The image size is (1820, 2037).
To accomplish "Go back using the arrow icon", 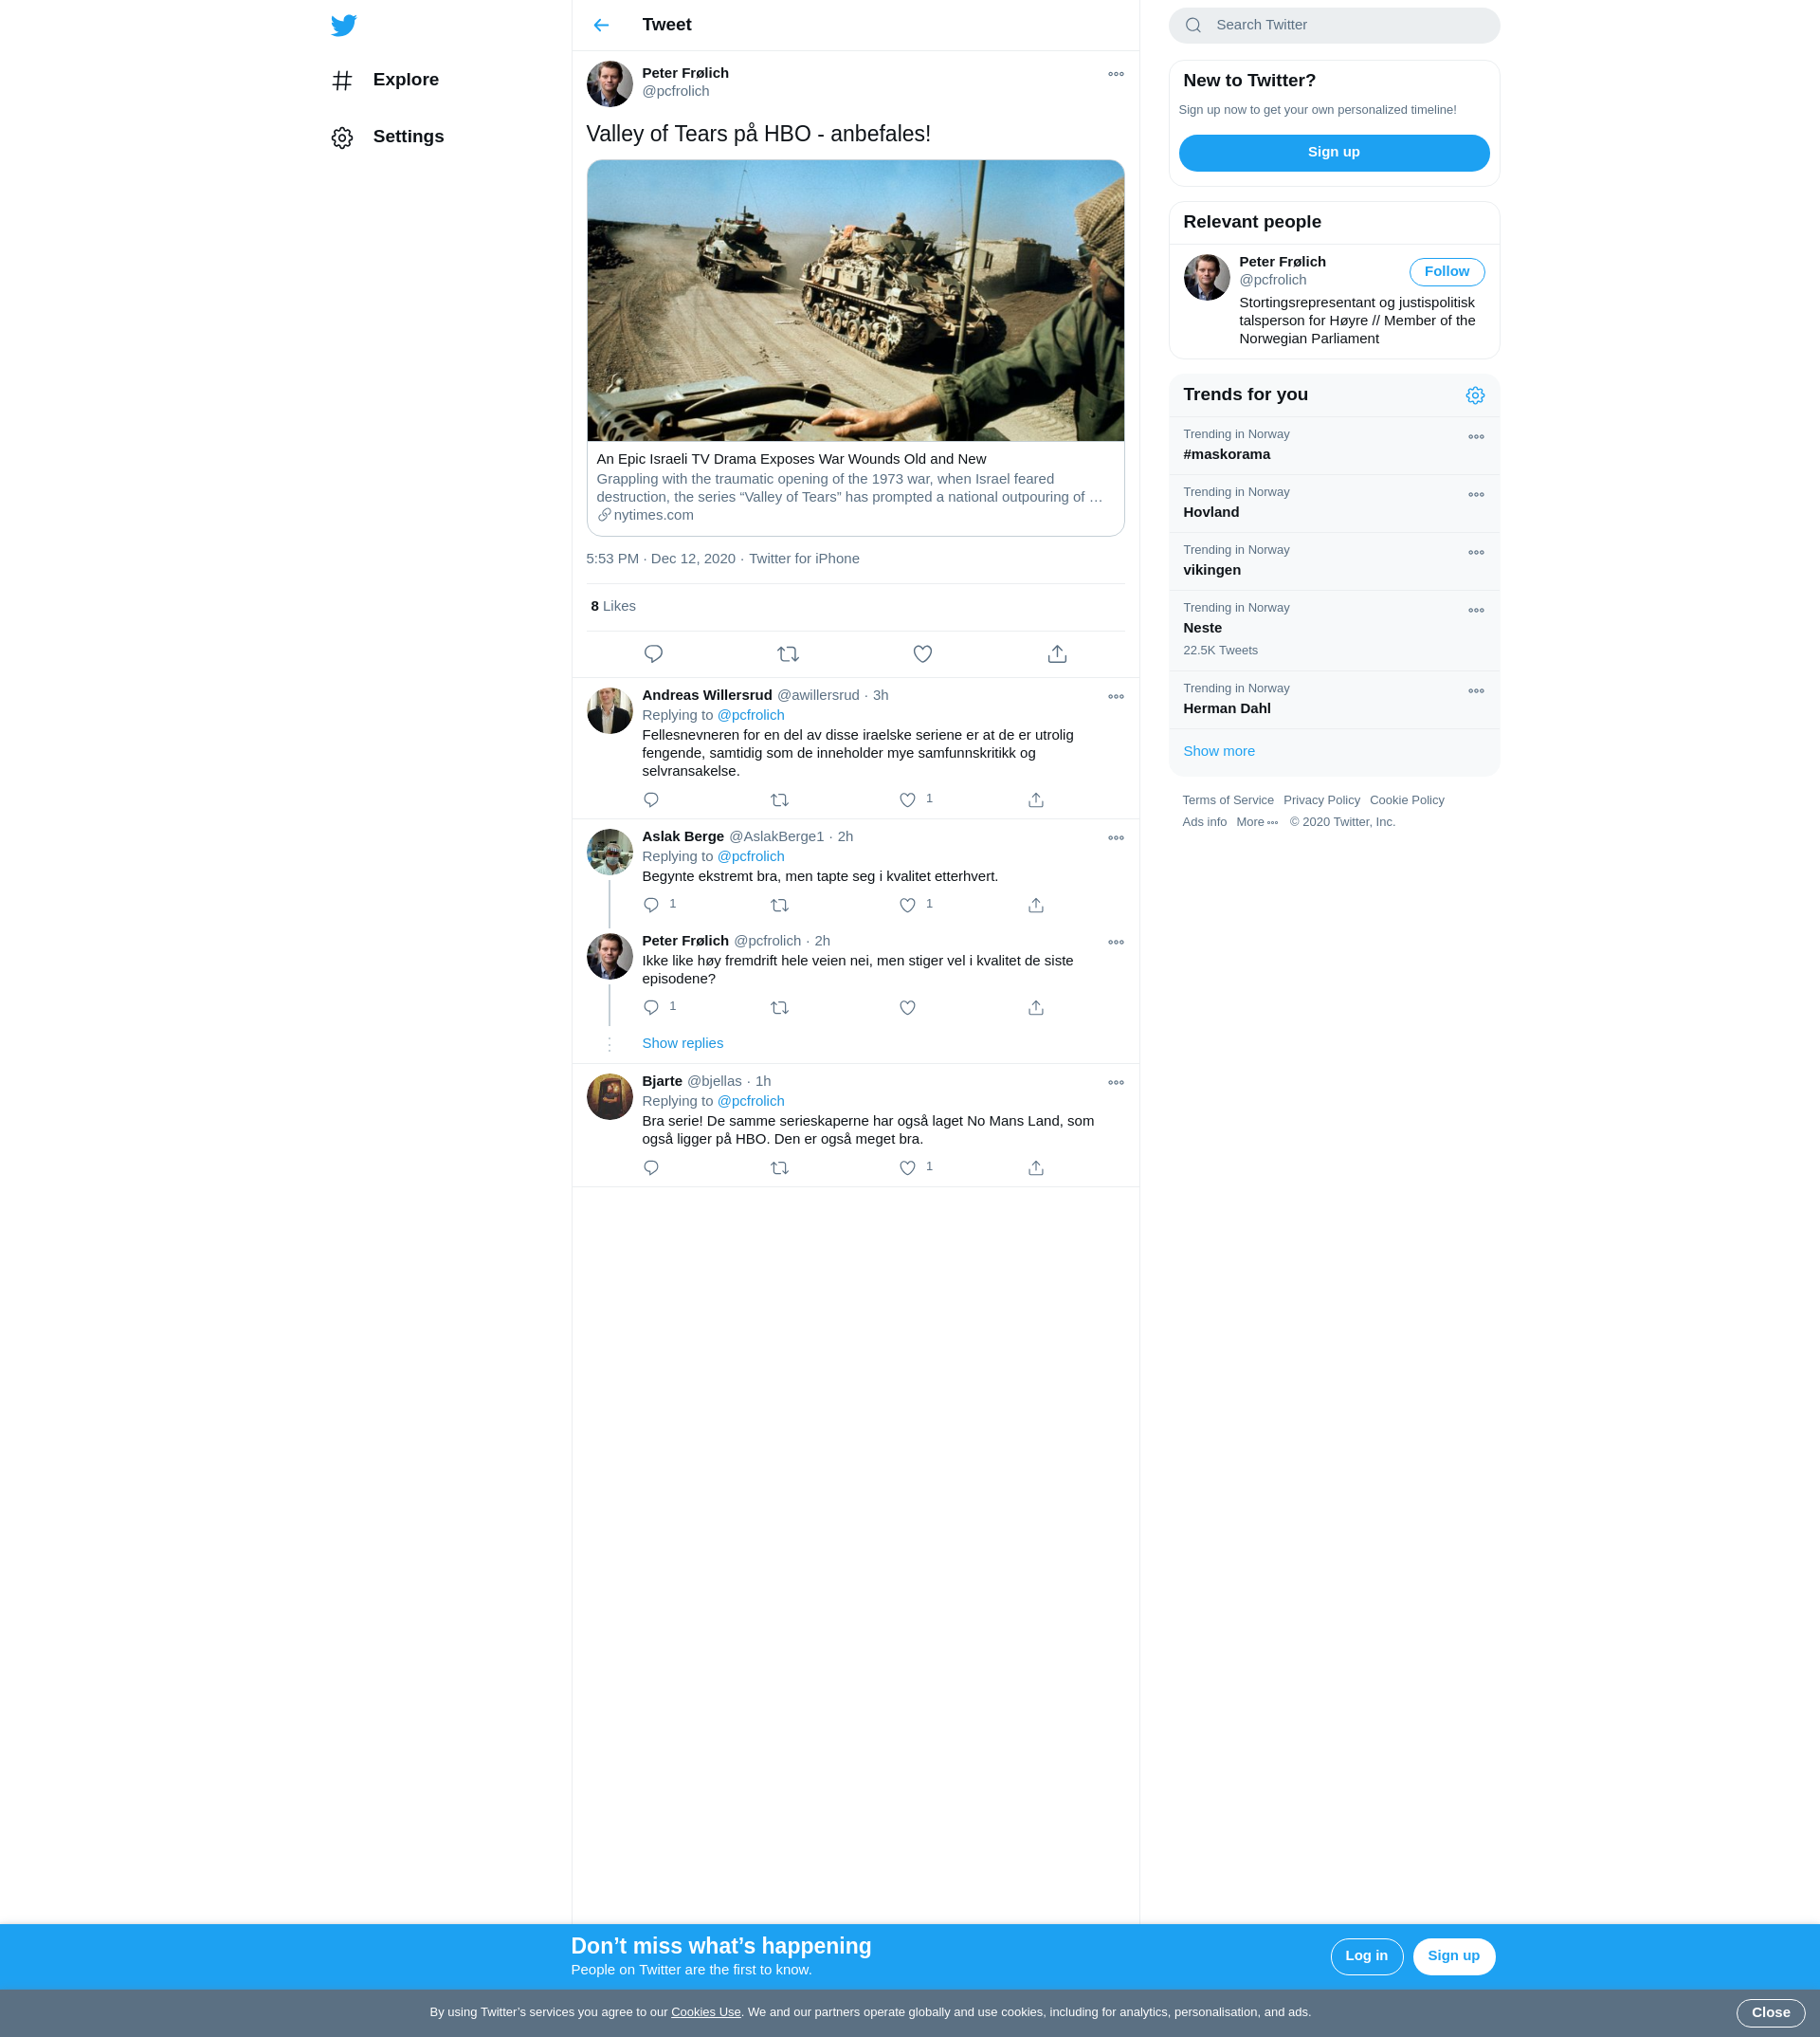I will [x=601, y=25].
